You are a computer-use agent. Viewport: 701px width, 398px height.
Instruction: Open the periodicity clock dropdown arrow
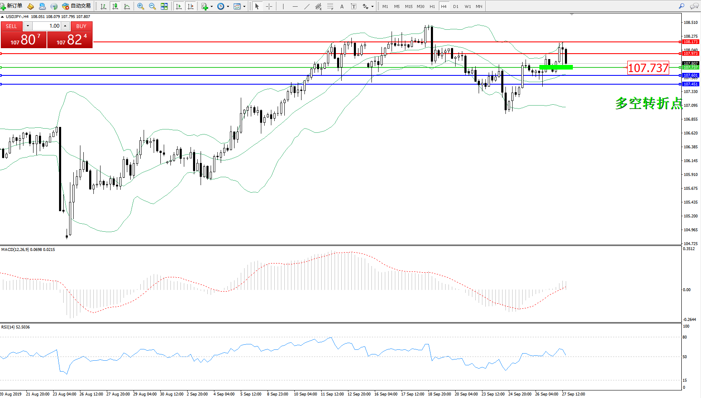[x=228, y=6]
